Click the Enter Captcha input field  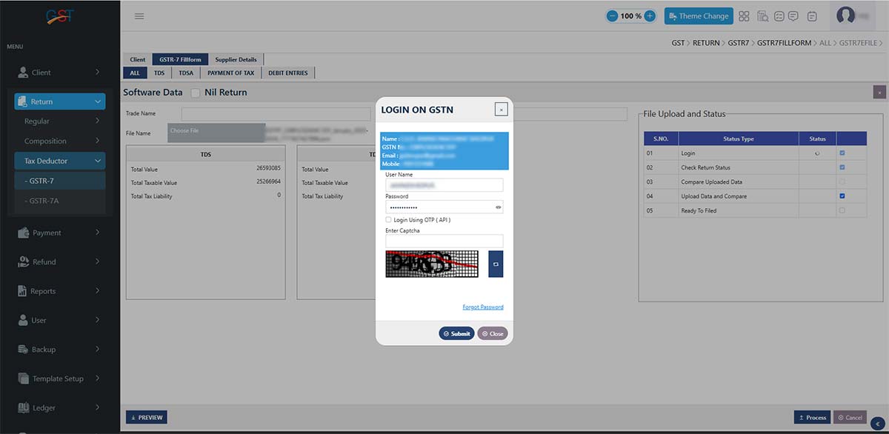[x=444, y=241]
